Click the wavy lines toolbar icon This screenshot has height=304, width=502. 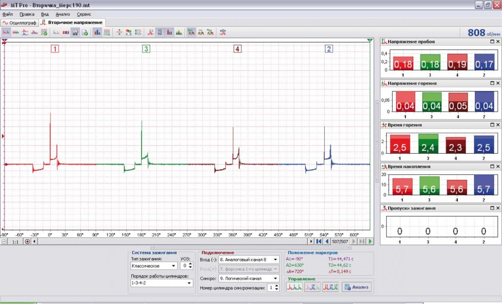(107, 32)
